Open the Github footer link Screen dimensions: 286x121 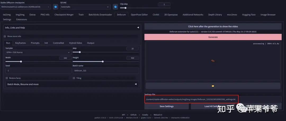tap(133, 115)
